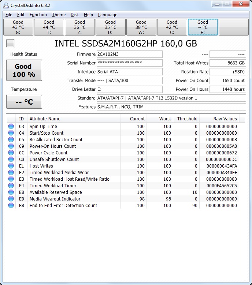Click Media Wearout Indicator attribute name
Image resolution: width=252 pixels, height=285 pixels.
tap(55, 199)
